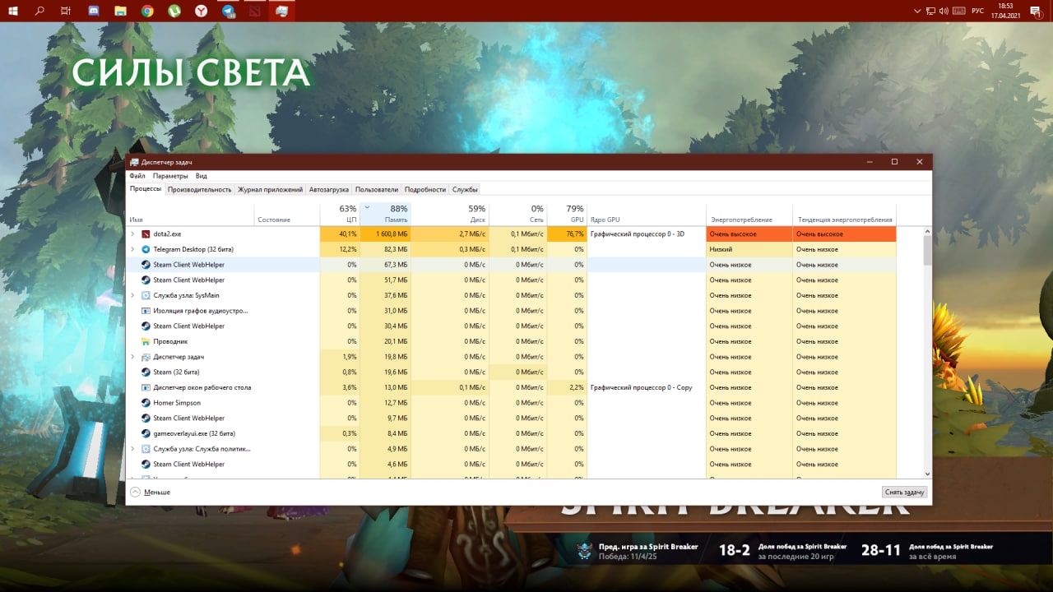Open taskbar search magnifier
Screen dimensions: 1053x592
point(39,12)
